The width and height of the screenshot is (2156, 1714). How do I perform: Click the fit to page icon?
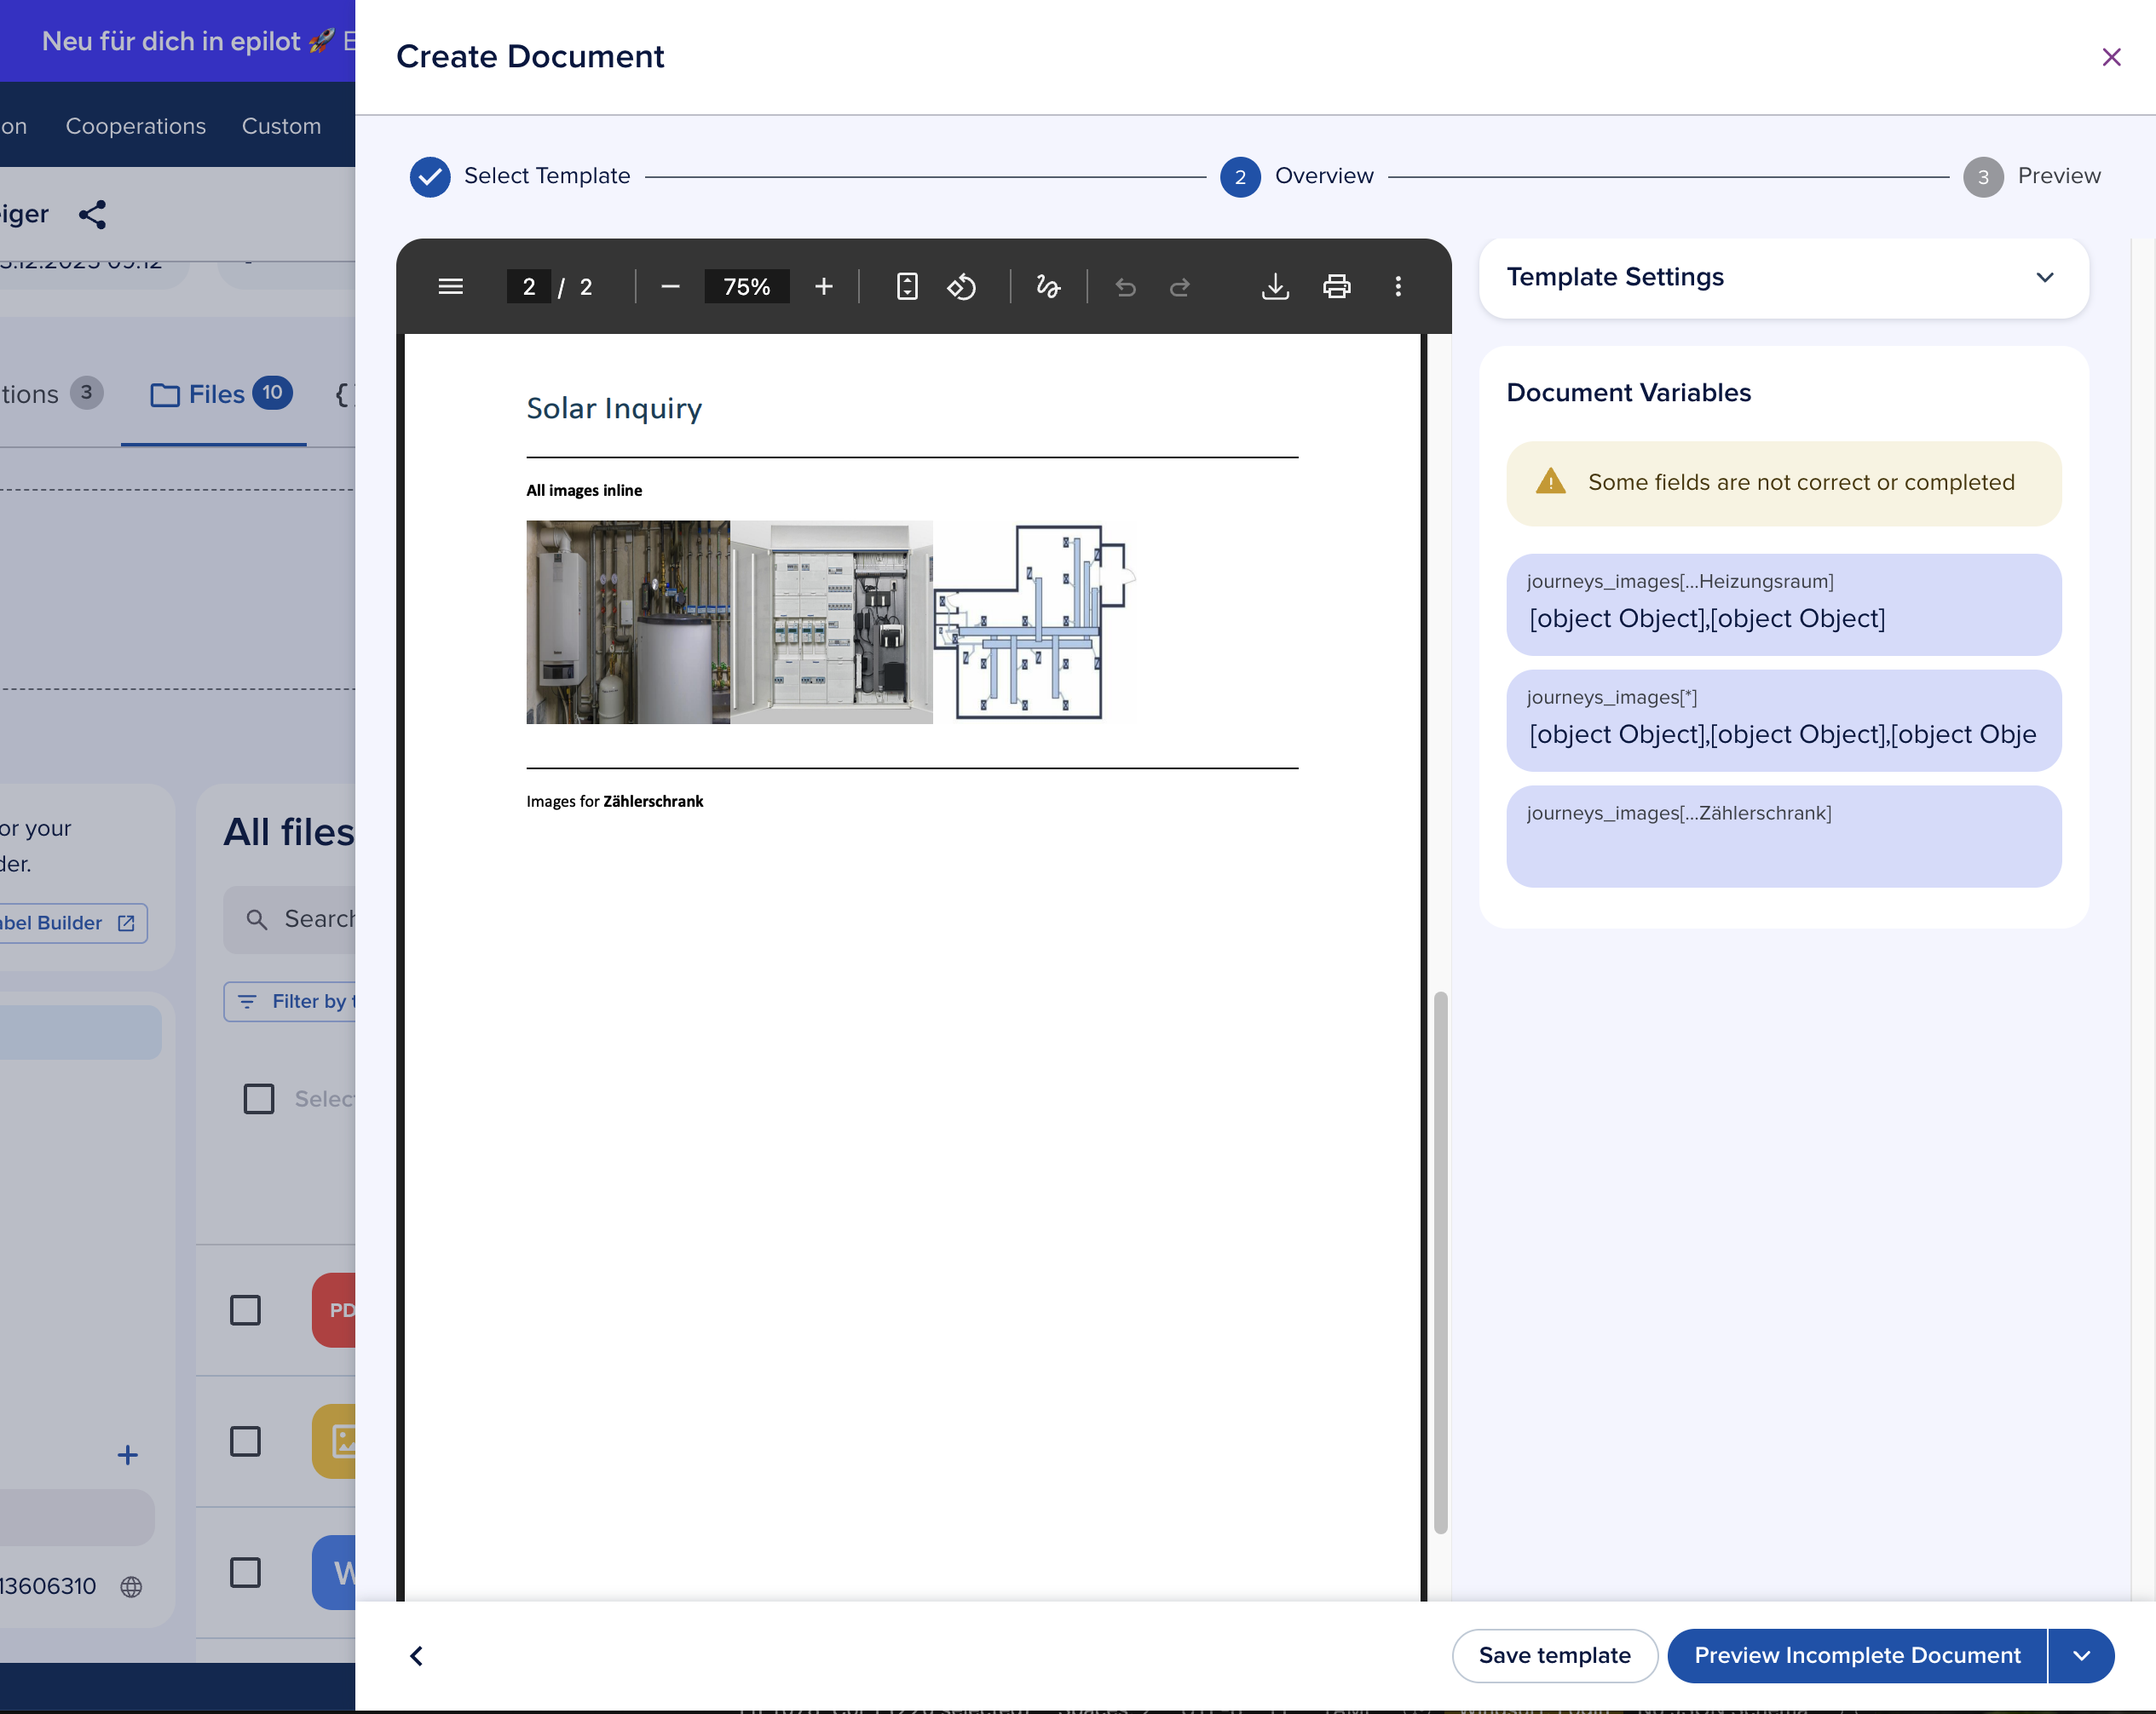(906, 287)
